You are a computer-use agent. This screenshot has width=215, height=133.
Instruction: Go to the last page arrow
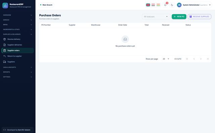pyautogui.click(x=208, y=59)
